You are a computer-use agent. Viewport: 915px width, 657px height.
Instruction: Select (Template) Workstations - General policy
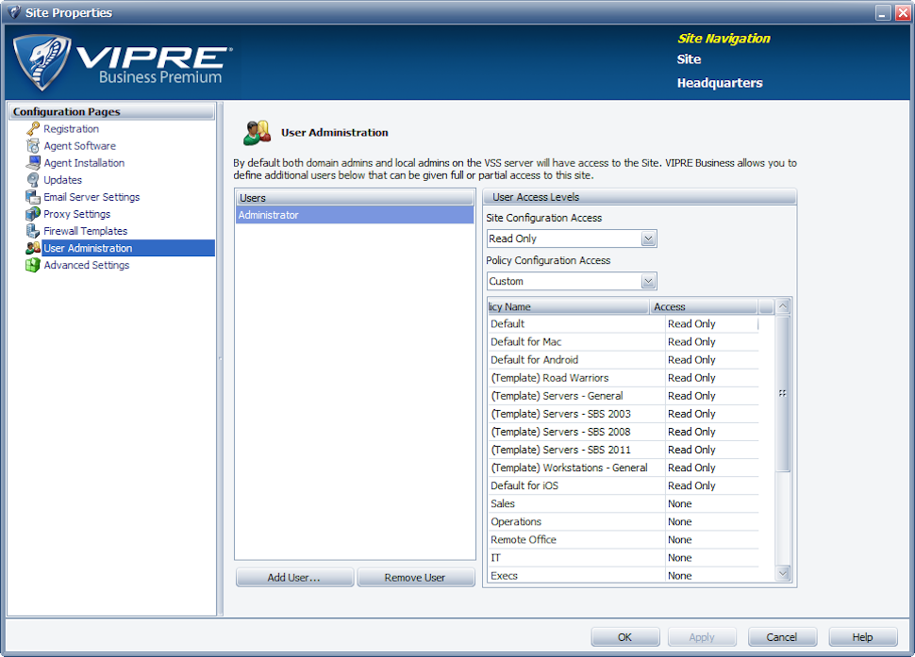click(624, 468)
